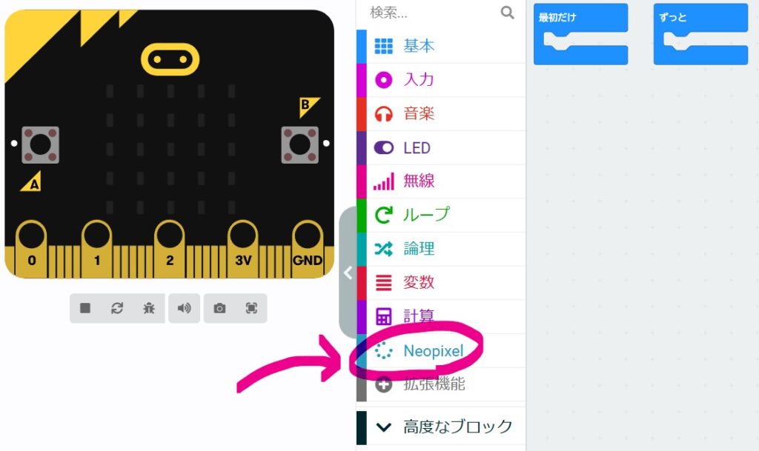Collapse the simulator with the side arrow
Screen dimensions: 759x451
348,273
